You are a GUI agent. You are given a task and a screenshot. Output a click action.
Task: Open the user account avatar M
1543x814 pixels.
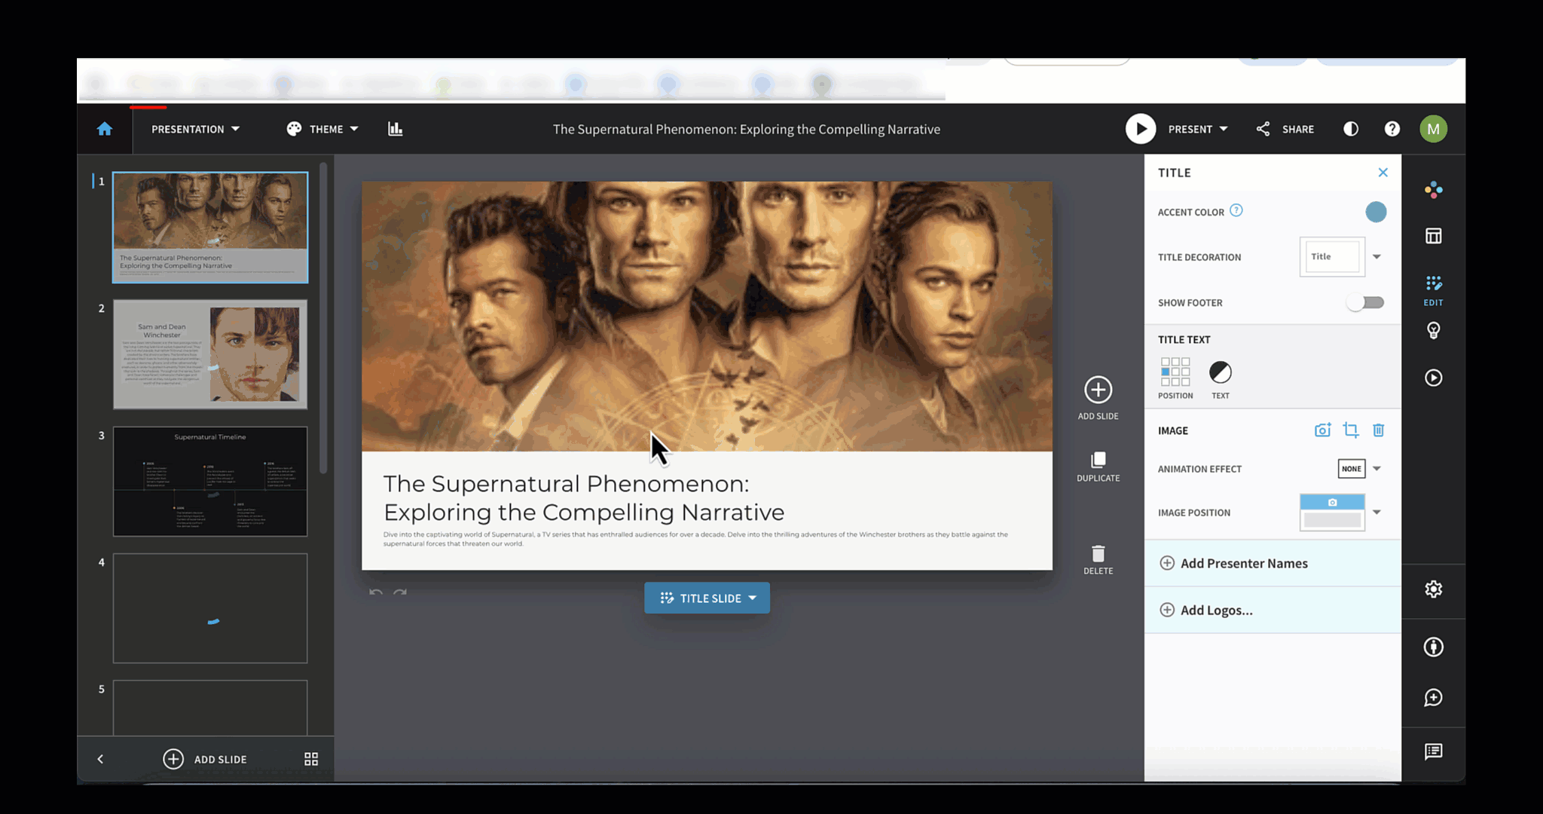tap(1433, 129)
